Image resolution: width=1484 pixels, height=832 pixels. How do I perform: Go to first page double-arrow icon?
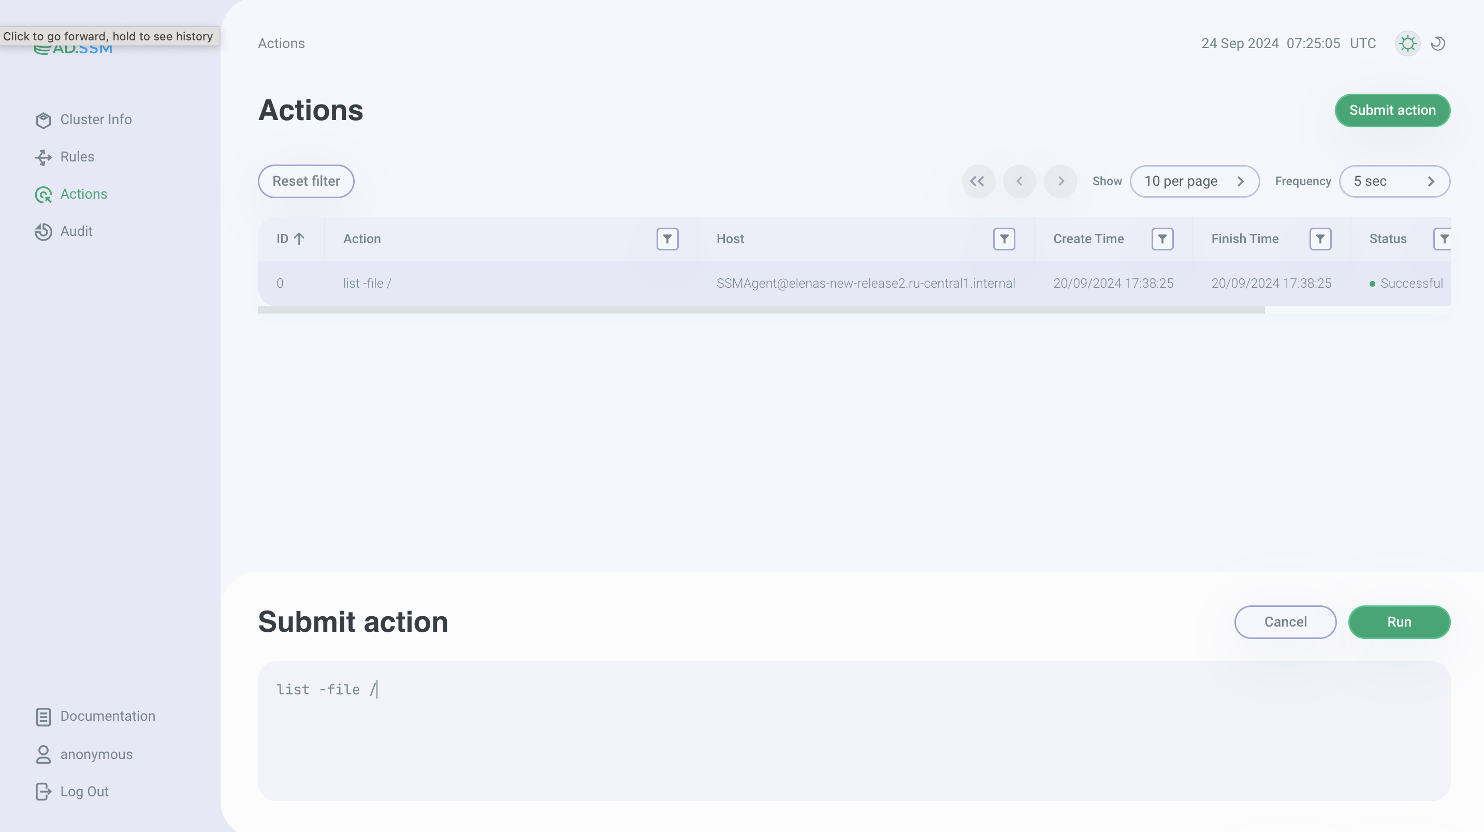point(978,182)
